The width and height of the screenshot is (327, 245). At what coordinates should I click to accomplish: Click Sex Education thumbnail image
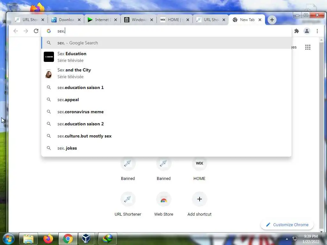coord(49,57)
